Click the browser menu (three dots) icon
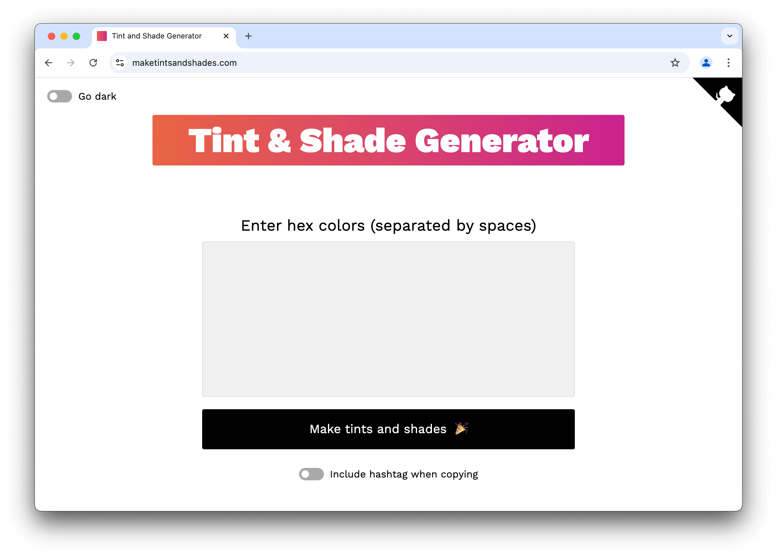777x557 pixels. click(728, 63)
